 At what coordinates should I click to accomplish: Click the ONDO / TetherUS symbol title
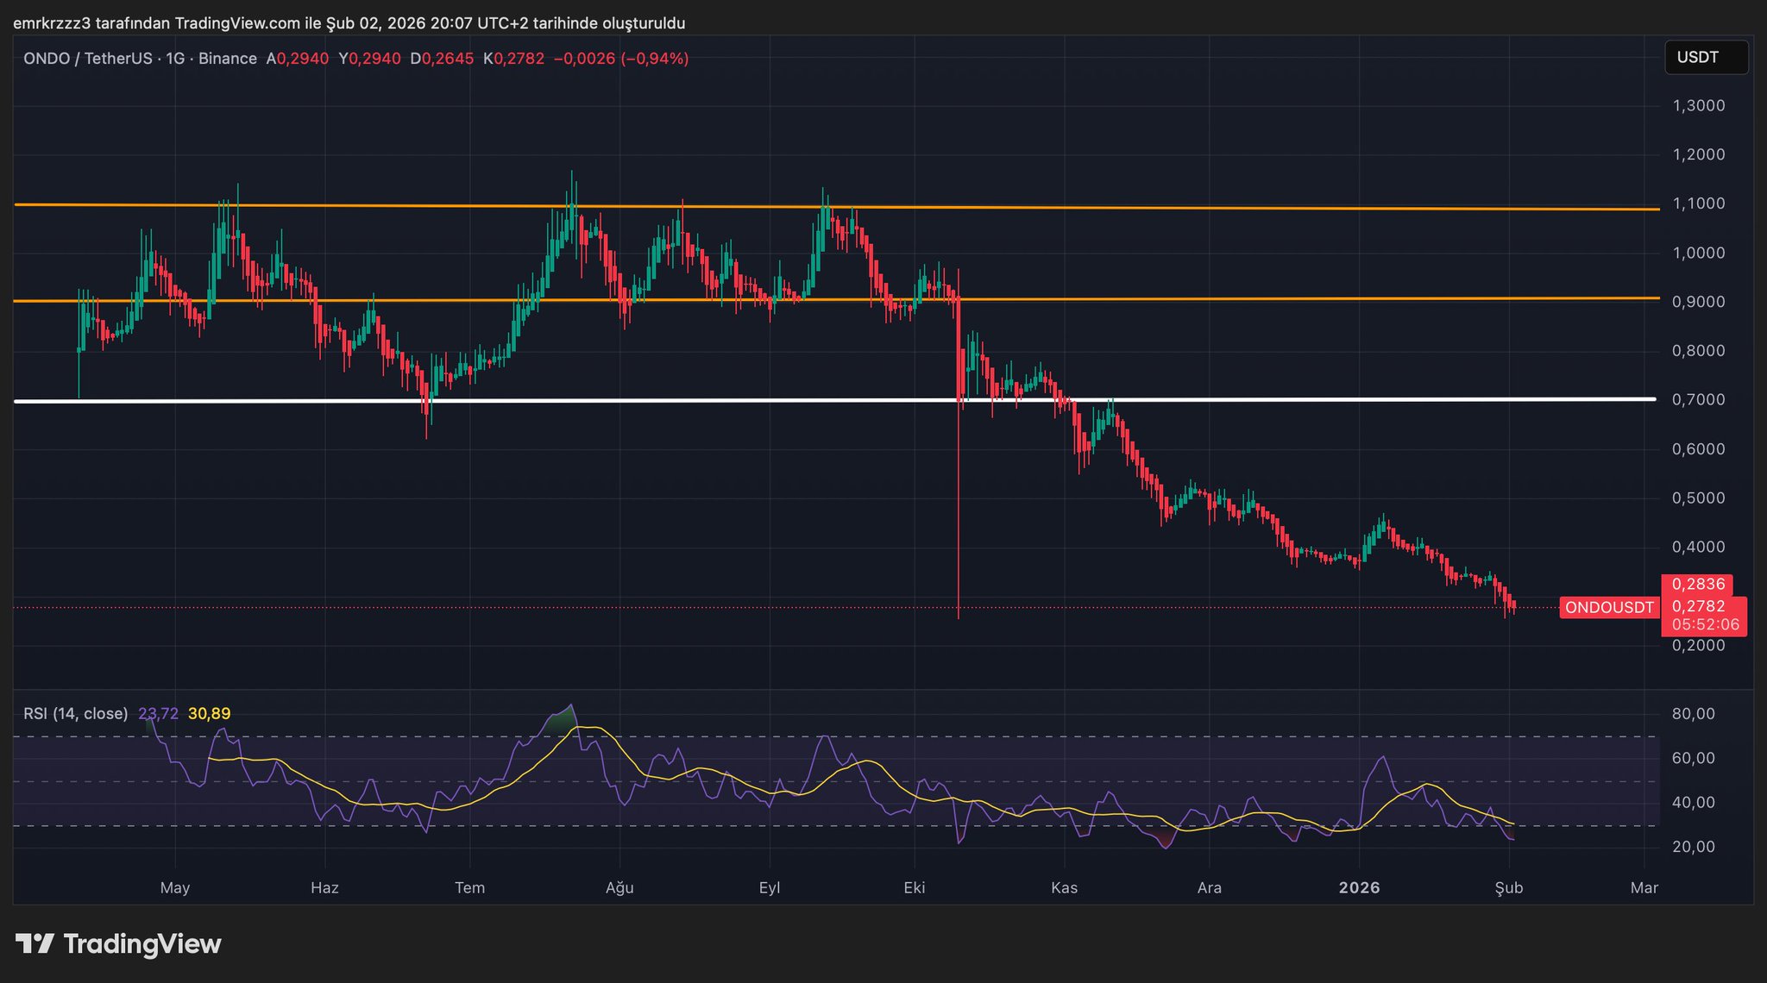coord(88,59)
